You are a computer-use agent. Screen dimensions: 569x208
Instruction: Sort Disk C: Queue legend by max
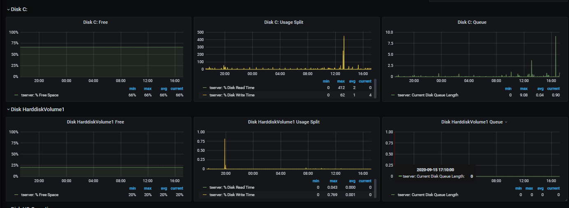pyautogui.click(x=524, y=89)
